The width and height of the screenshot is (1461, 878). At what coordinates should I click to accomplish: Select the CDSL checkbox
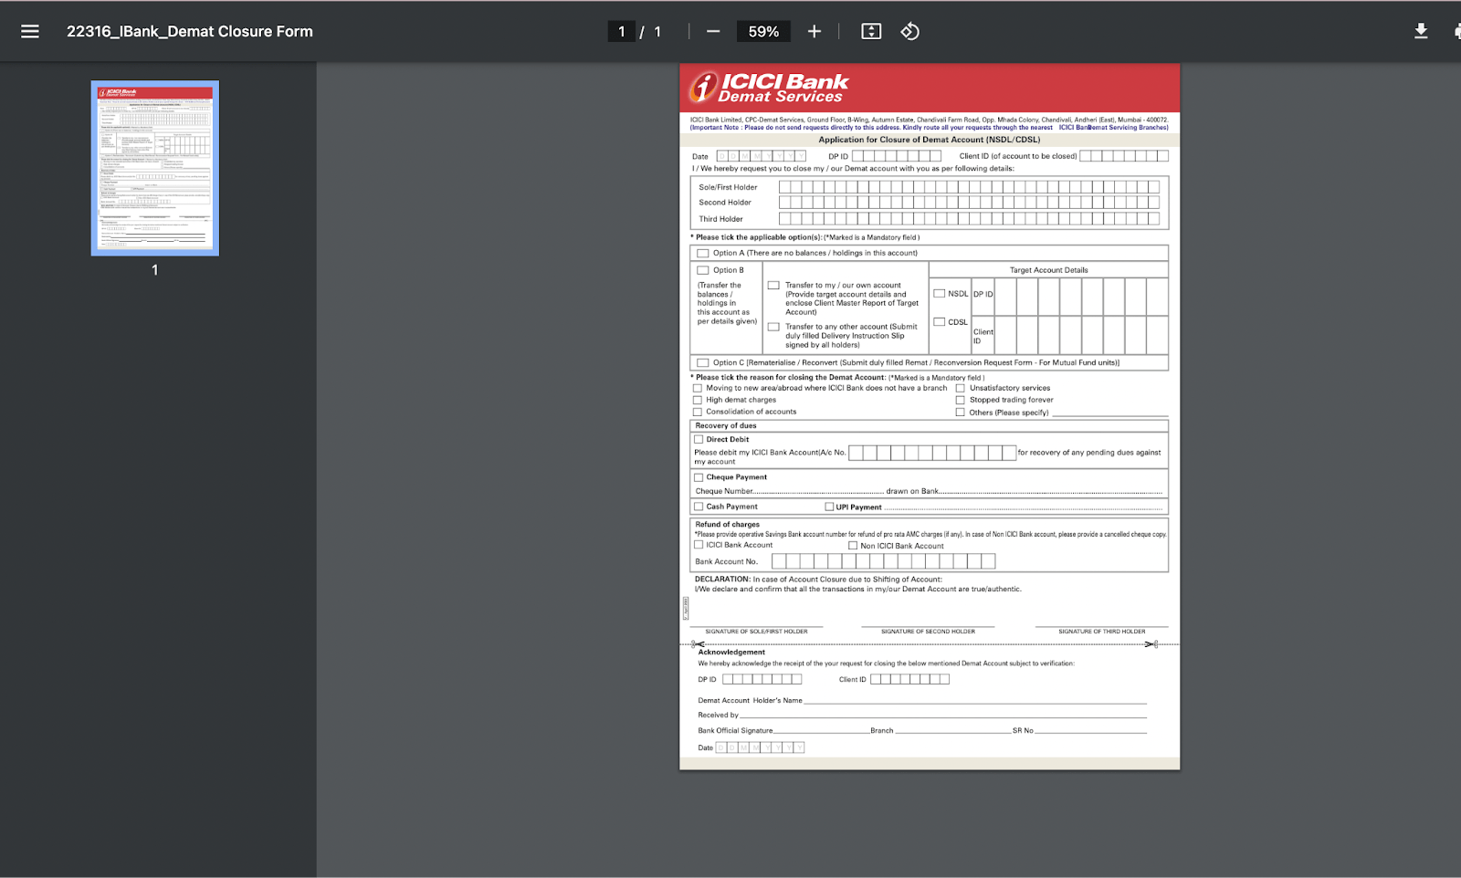click(940, 321)
